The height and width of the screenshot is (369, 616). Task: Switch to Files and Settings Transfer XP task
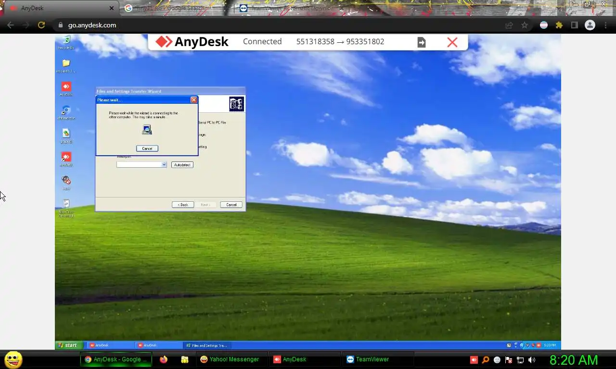(207, 345)
